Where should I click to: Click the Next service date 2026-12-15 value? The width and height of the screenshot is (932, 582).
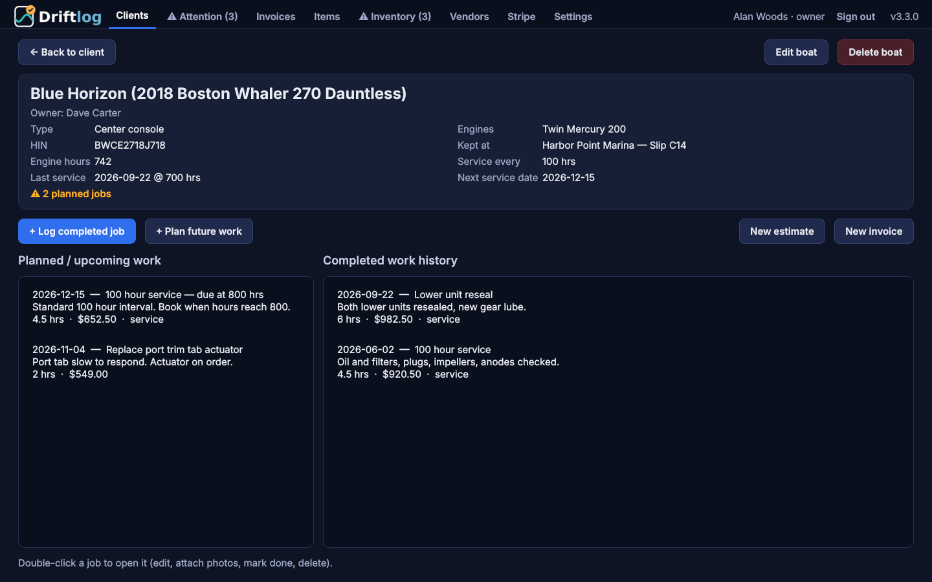pyautogui.click(x=568, y=178)
